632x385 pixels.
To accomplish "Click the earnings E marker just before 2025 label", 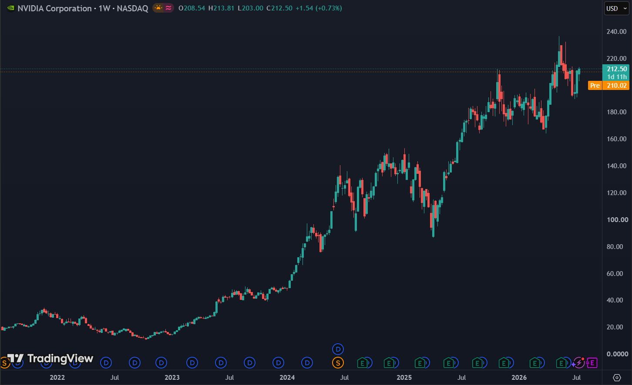I will (389, 362).
